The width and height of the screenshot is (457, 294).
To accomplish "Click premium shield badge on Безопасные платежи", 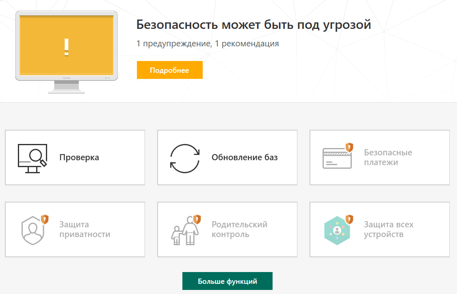I will (x=349, y=147).
